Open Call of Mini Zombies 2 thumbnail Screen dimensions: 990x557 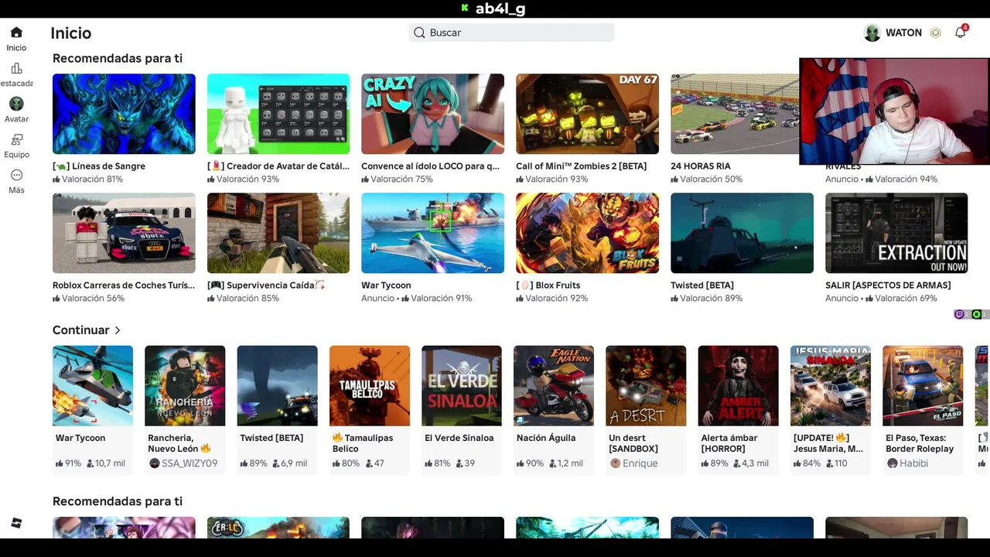click(x=587, y=114)
